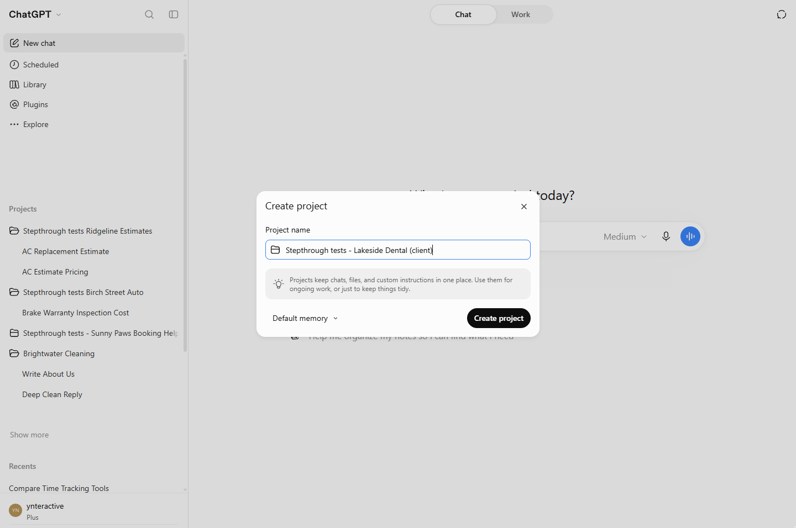Close the Create project dialog
796x528 pixels.
point(524,207)
